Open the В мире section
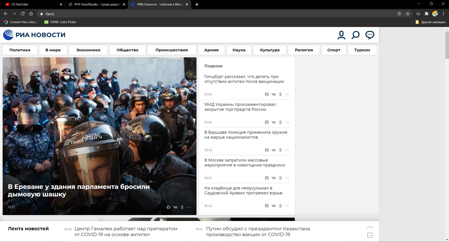Viewport: 449px width, 242px height. pyautogui.click(x=53, y=50)
